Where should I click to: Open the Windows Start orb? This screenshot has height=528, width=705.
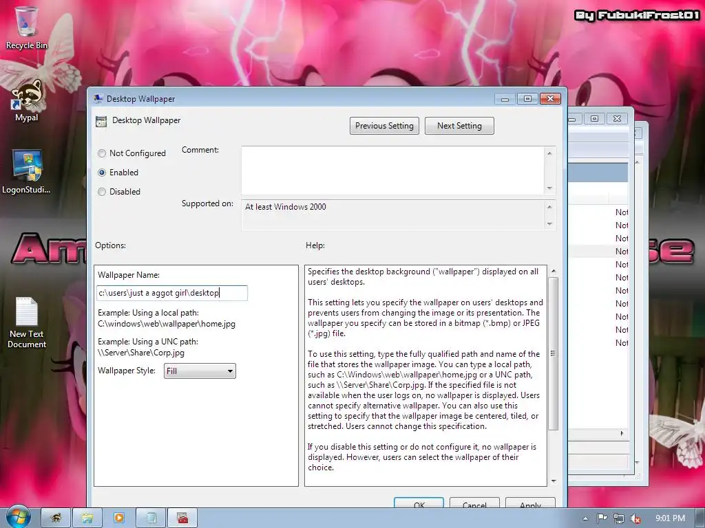(x=18, y=517)
